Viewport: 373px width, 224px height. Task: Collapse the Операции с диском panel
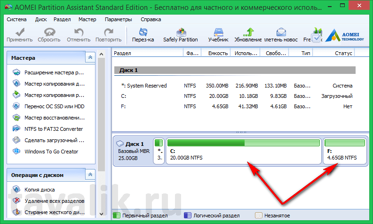(90, 175)
